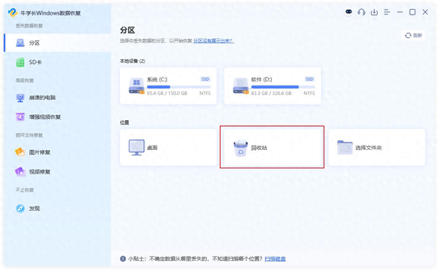Select the 系统 (C:) drive card
438x270 pixels.
(x=168, y=86)
